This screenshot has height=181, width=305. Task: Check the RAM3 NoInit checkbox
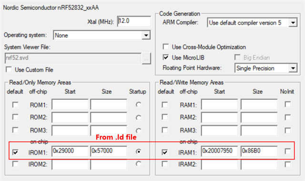288,130
